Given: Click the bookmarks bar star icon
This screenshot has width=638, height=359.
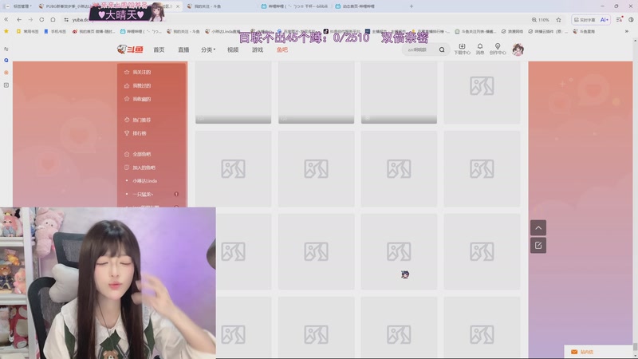Looking at the screenshot, I should (x=6, y=31).
